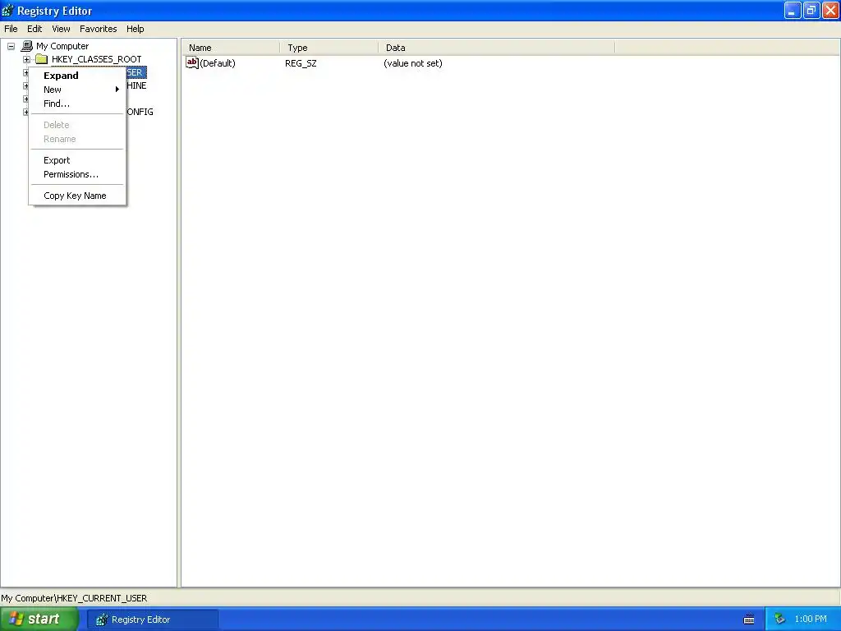Open the Edit menu
This screenshot has width=841, height=631.
[34, 29]
